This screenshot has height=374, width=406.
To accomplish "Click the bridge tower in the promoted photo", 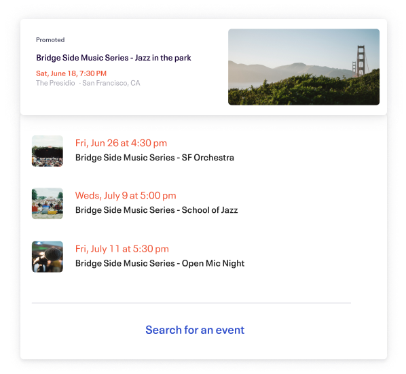I will pos(361,60).
